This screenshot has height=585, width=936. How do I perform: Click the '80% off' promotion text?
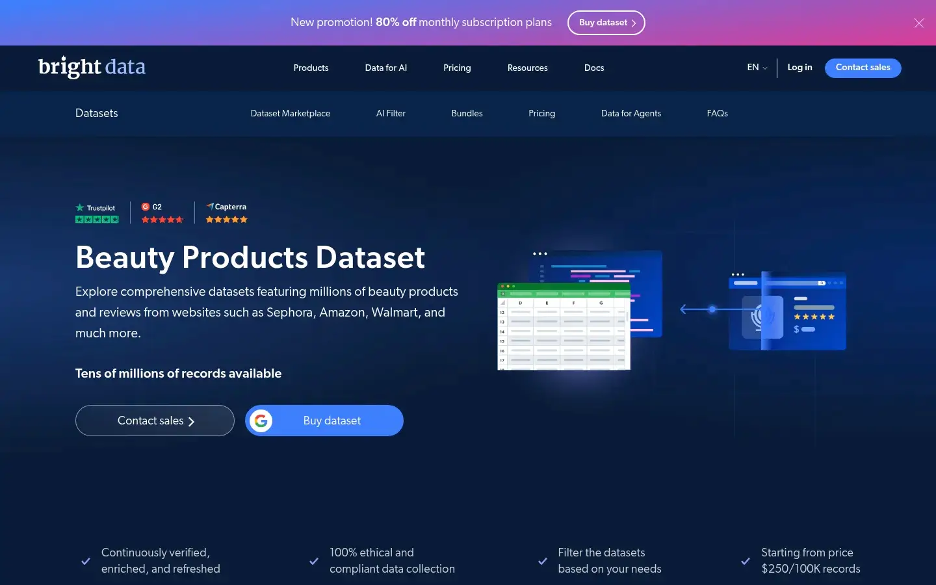click(396, 22)
